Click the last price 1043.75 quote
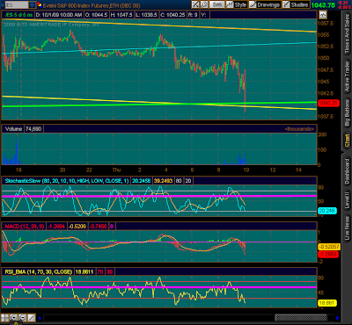The height and width of the screenshot is (325, 352). 323,5
